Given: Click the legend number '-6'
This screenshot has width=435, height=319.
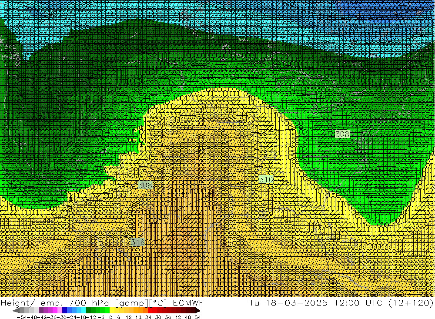Looking at the screenshot, I should [x=101, y=317].
